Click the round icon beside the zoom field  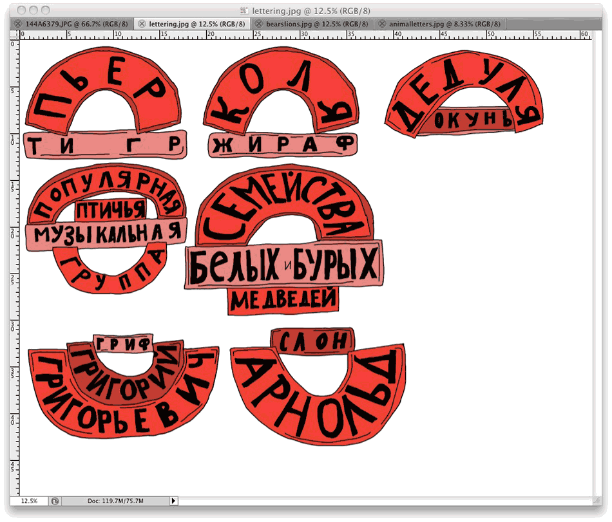pyautogui.click(x=55, y=500)
